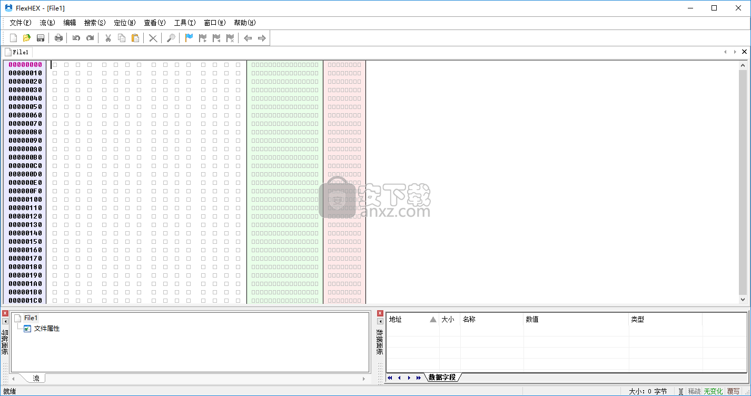This screenshot has width=751, height=396.
Task: Jump to first data tab with double-left arrow
Action: pyautogui.click(x=390, y=378)
